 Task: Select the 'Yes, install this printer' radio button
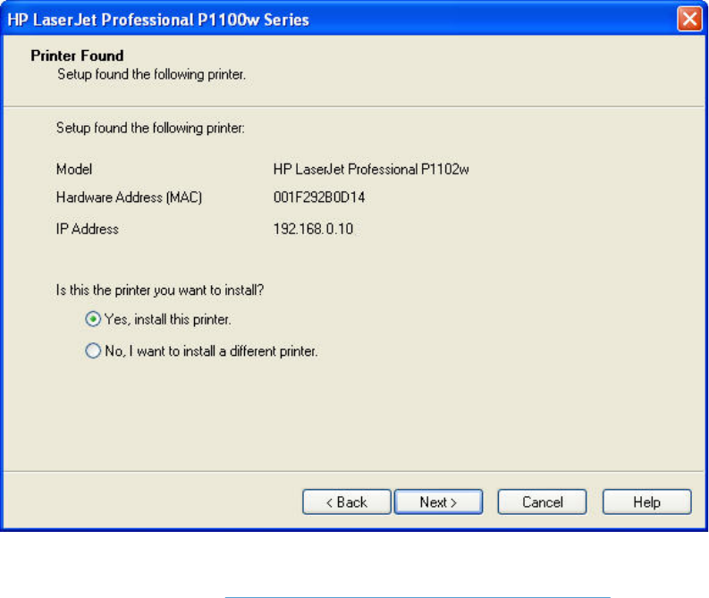tap(92, 318)
